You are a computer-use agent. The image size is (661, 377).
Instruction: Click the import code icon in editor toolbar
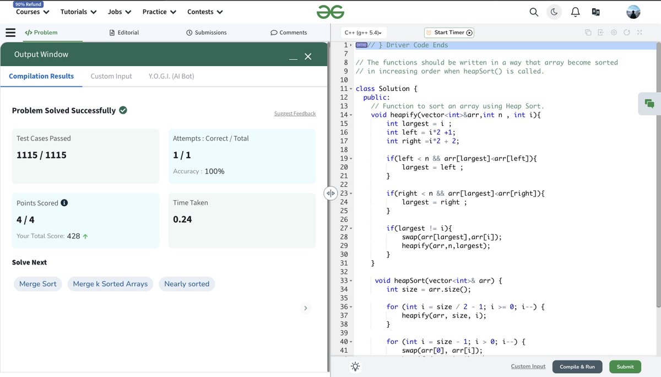click(601, 33)
